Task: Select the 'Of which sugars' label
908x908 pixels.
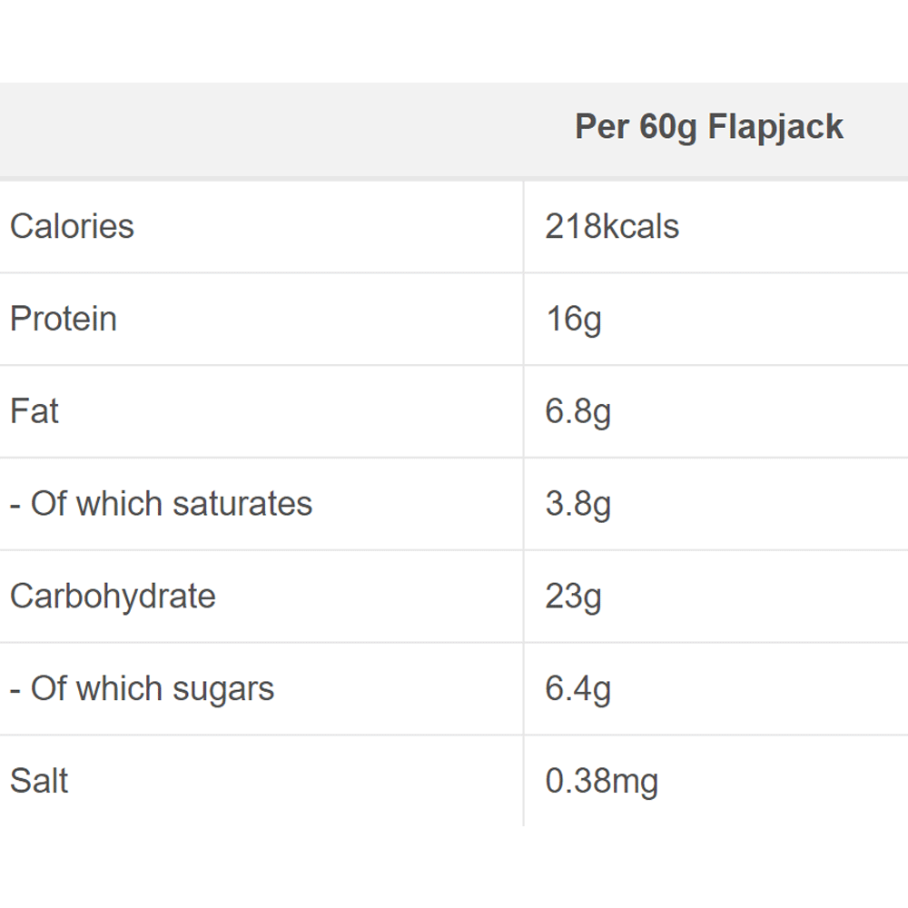Action: (x=142, y=689)
